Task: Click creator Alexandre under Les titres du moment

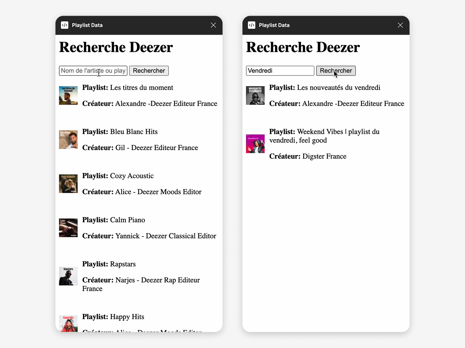Action: (x=166, y=104)
